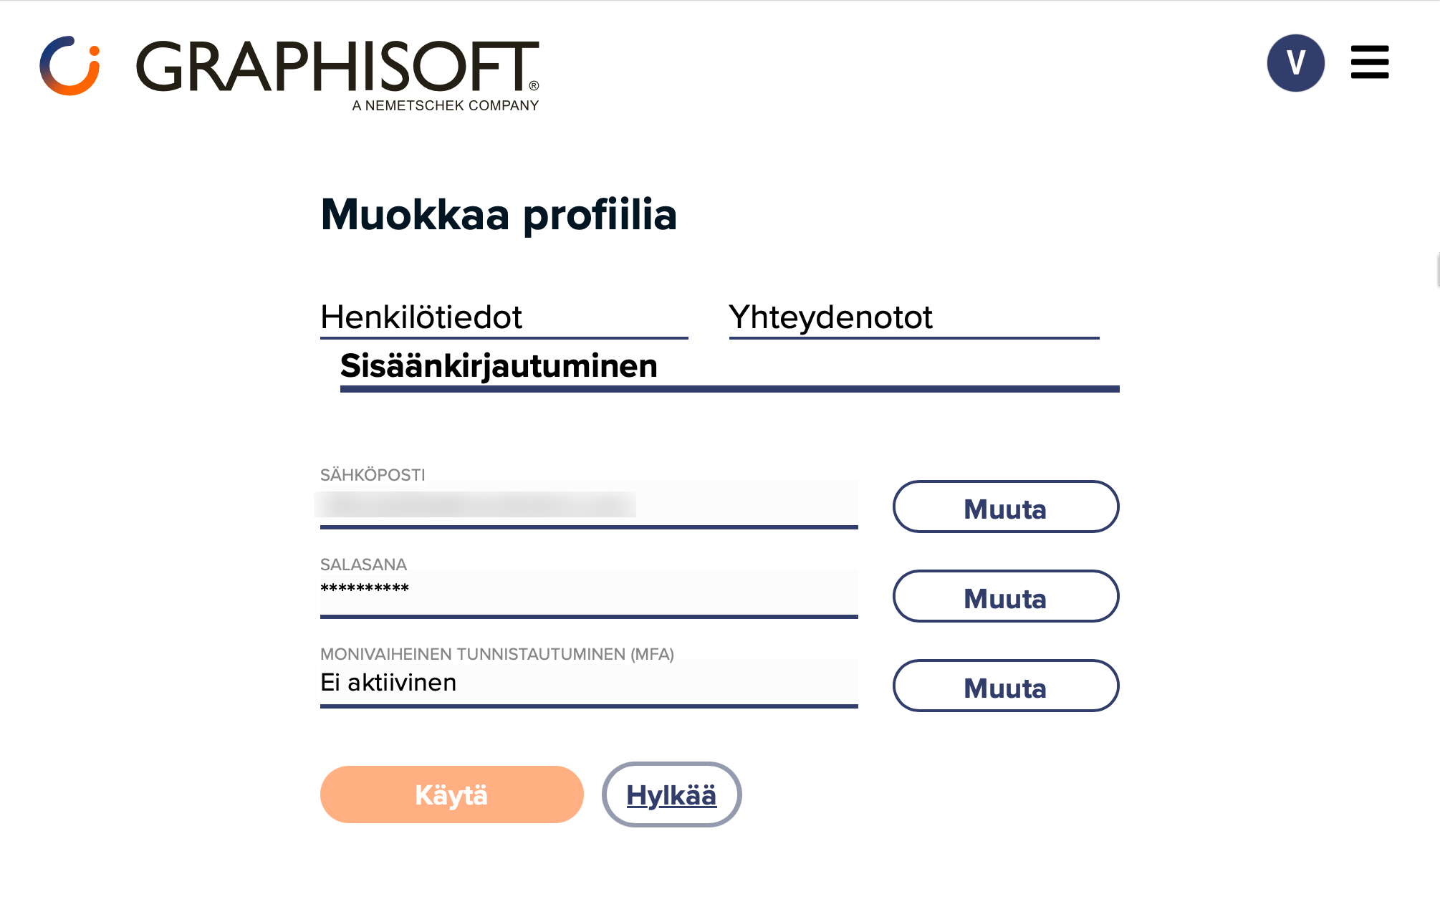1440x917 pixels.
Task: Apply changes with the Käytä button
Action: [x=451, y=794]
